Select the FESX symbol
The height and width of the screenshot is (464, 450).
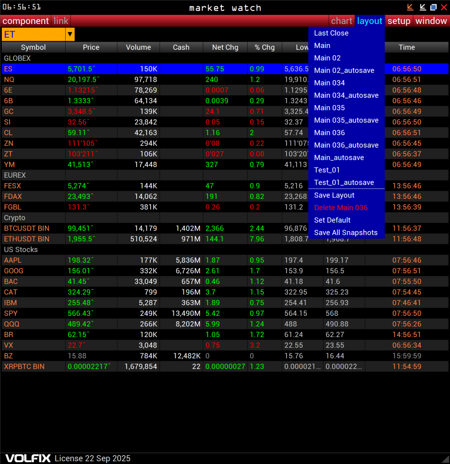click(x=12, y=186)
